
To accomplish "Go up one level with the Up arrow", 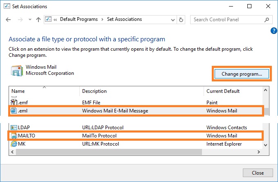I will point(38,20).
